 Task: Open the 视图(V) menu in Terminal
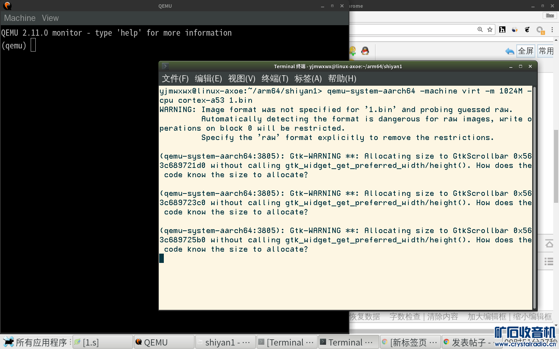(x=242, y=79)
